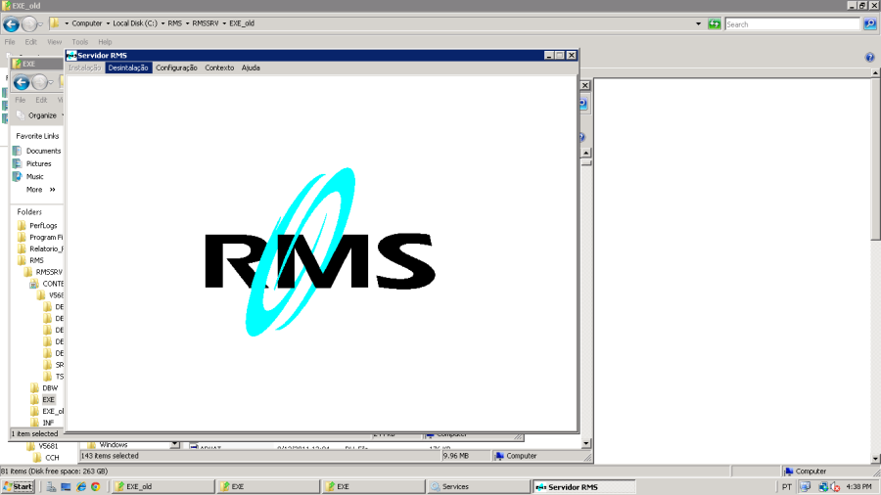Click the blue help icon in EXE_old window
Viewport: 881px width, 495px height.
(870, 58)
